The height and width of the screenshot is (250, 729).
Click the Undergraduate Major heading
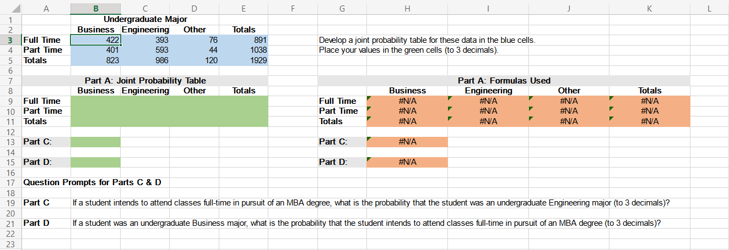pyautogui.click(x=145, y=20)
